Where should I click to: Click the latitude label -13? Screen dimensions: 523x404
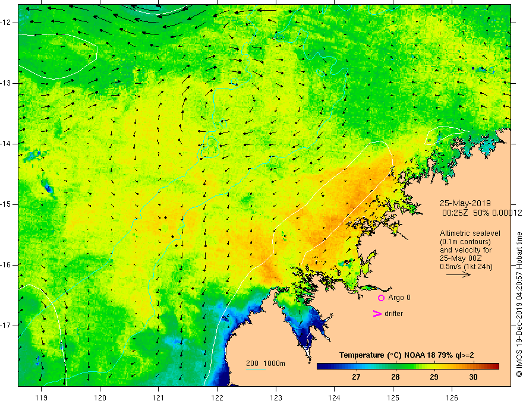(7, 83)
